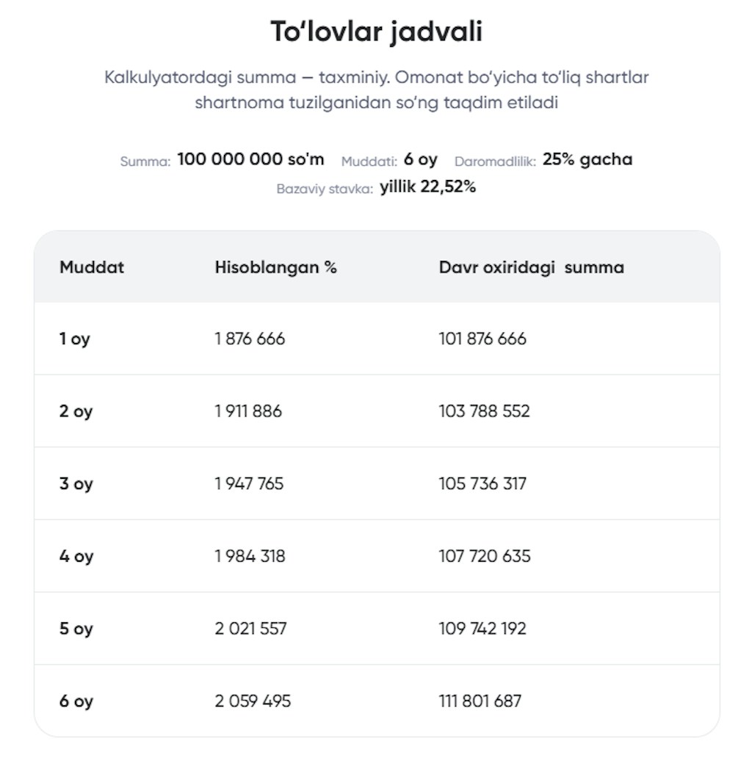752x769 pixels.
Task: Click the 25% gacha yield value
Action: [587, 160]
